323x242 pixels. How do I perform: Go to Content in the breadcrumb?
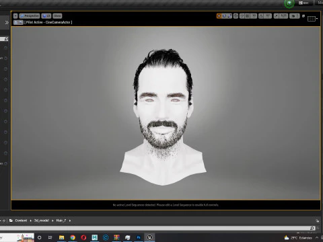(x=21, y=220)
